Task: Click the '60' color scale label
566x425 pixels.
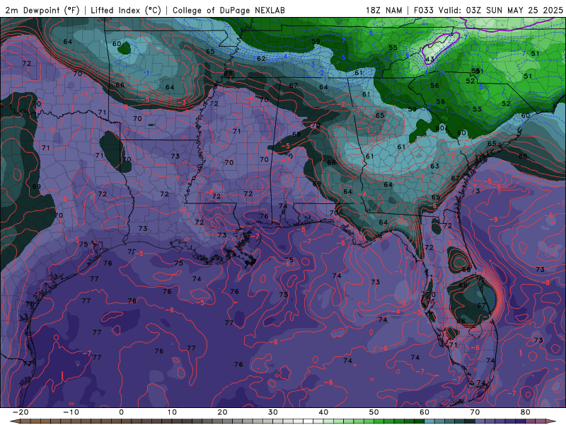Action: [x=424, y=412]
